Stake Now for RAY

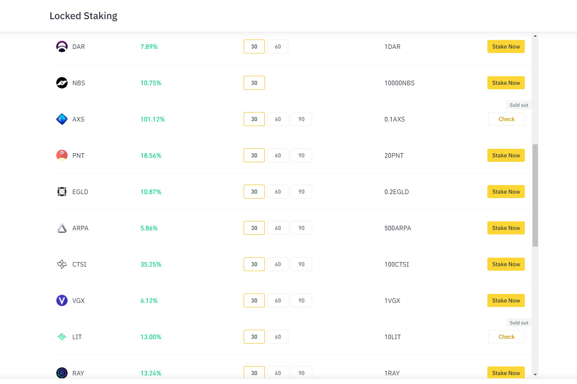506,373
